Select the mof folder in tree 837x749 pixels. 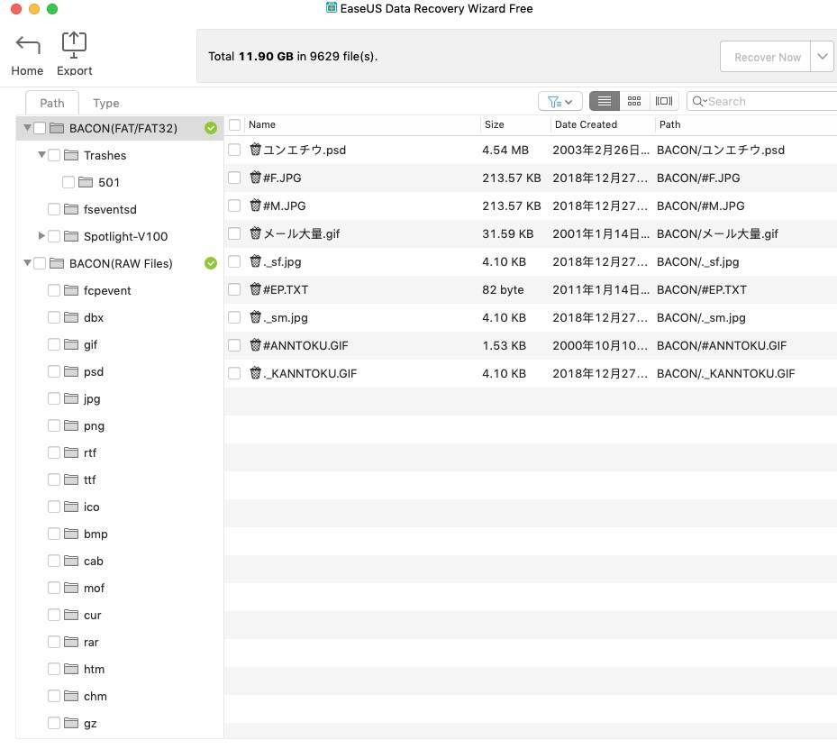[95, 589]
